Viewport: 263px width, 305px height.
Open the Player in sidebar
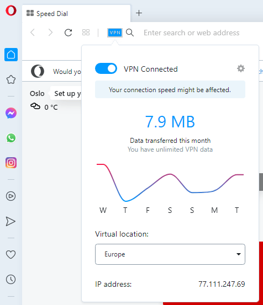[x=11, y=196]
